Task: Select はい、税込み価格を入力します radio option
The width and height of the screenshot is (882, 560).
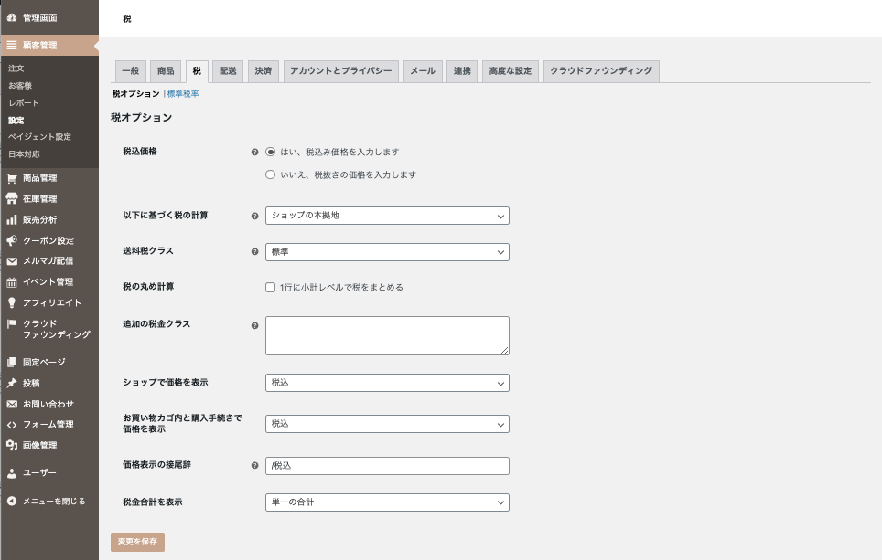Action: coord(270,152)
